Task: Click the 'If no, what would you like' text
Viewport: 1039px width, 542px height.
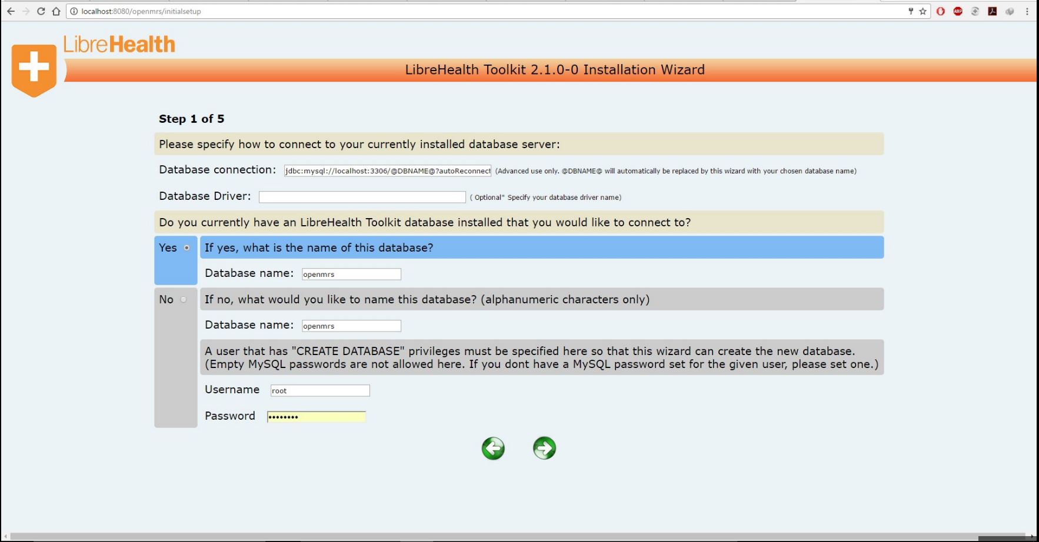Action: (x=427, y=299)
